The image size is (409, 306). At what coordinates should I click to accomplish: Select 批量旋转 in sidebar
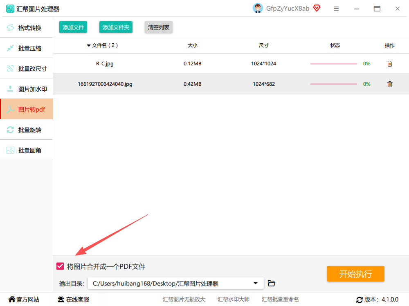(26, 130)
